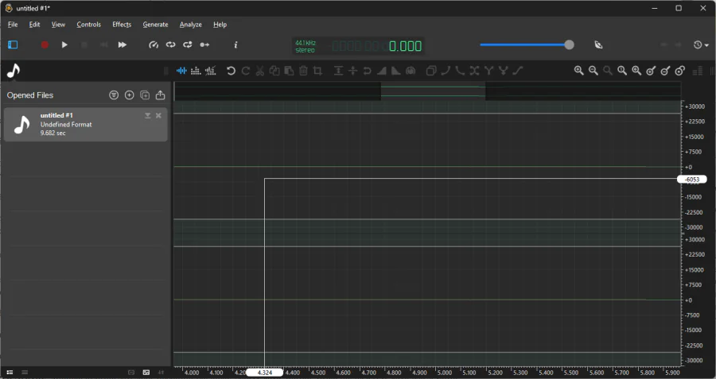This screenshot has height=379, width=716.
Task: Open the Effects menu
Action: pos(122,25)
